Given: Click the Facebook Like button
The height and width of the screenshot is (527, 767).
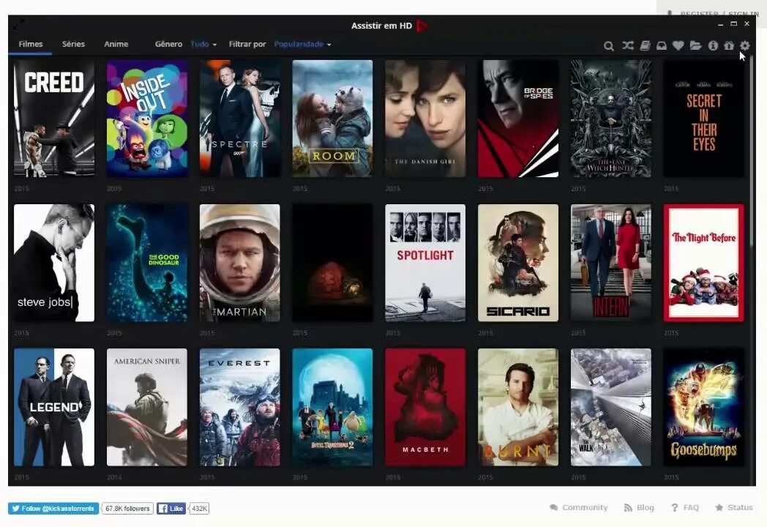Looking at the screenshot, I should [x=171, y=509].
